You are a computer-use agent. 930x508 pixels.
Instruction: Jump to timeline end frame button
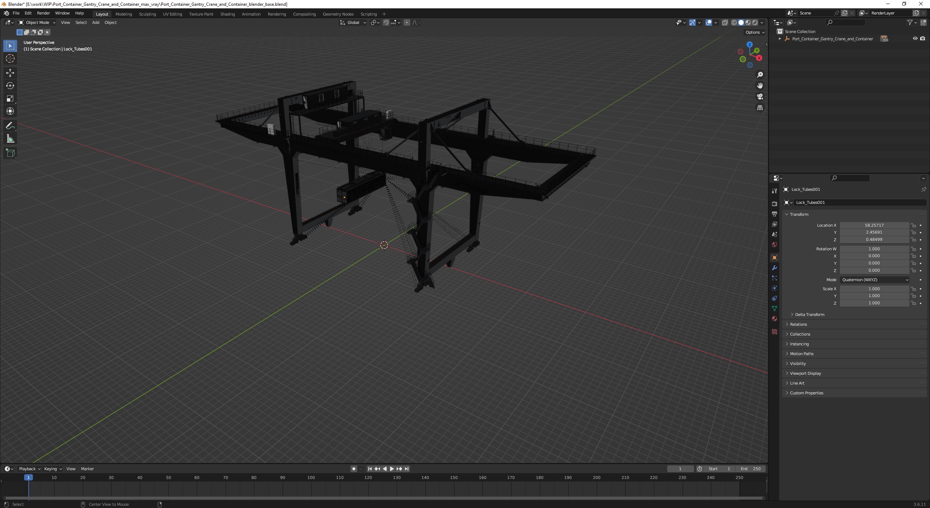tap(407, 469)
